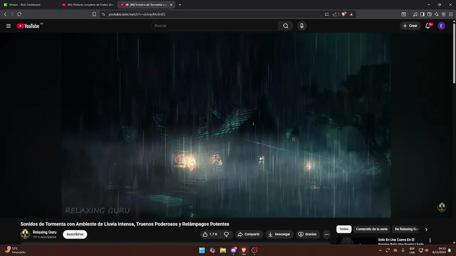Click the search magnifier button

click(x=286, y=26)
